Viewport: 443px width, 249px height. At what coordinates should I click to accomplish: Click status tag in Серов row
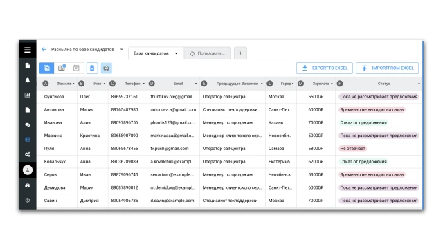coord(372,174)
